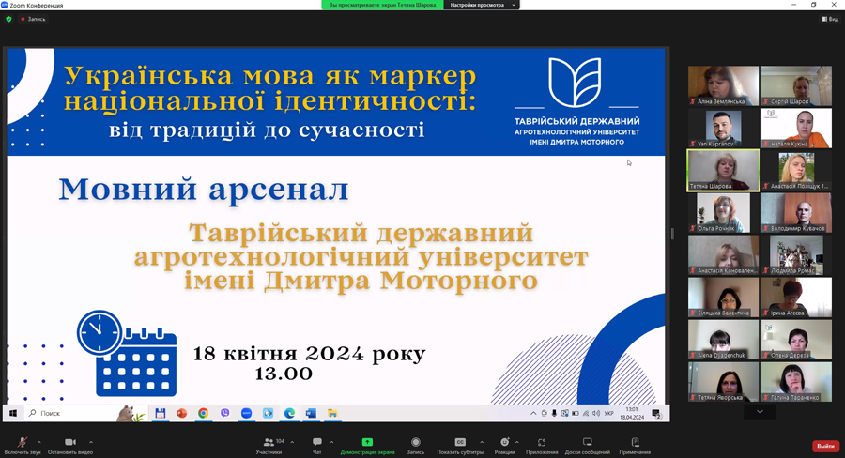Click Chrome icon in shared taskbar

[203, 413]
